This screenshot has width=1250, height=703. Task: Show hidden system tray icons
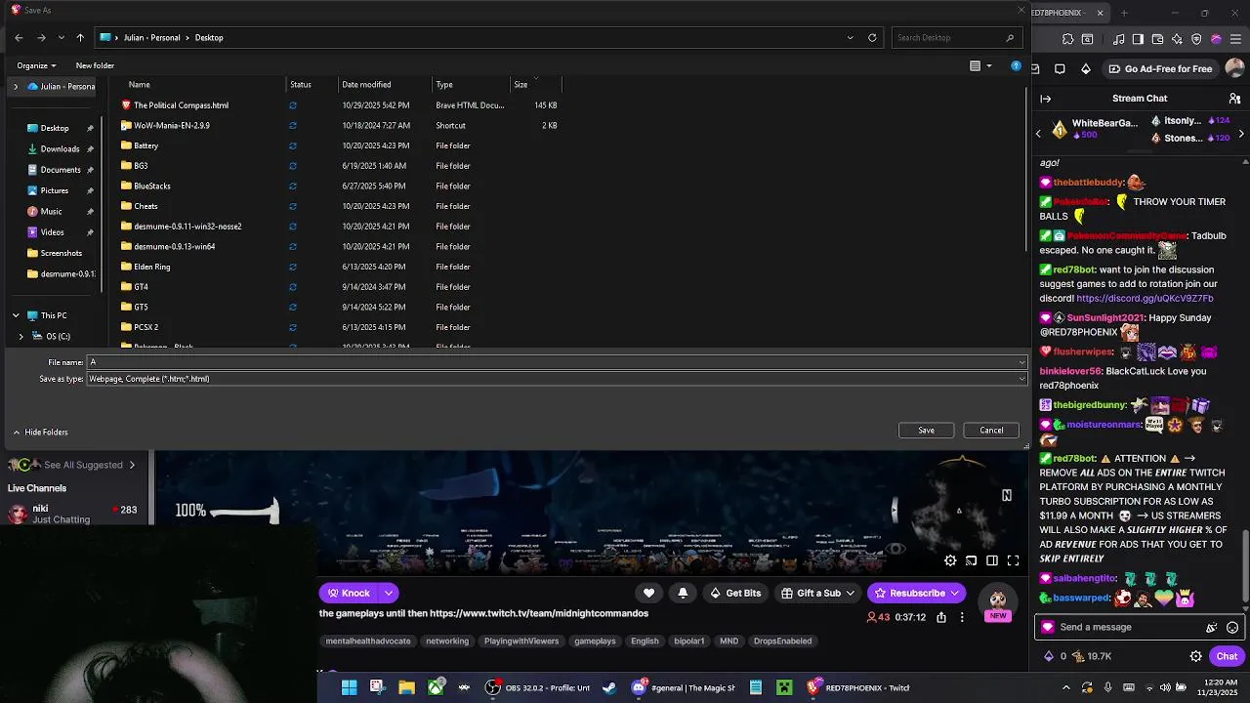click(x=1065, y=687)
